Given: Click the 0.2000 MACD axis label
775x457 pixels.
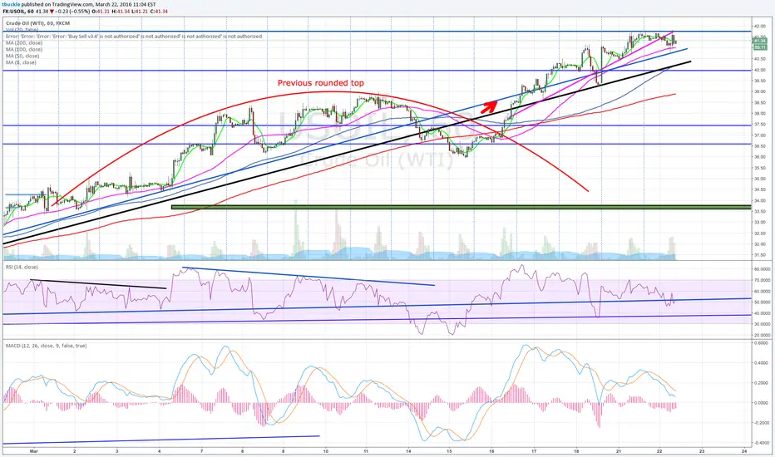Looking at the screenshot, I should [x=762, y=382].
